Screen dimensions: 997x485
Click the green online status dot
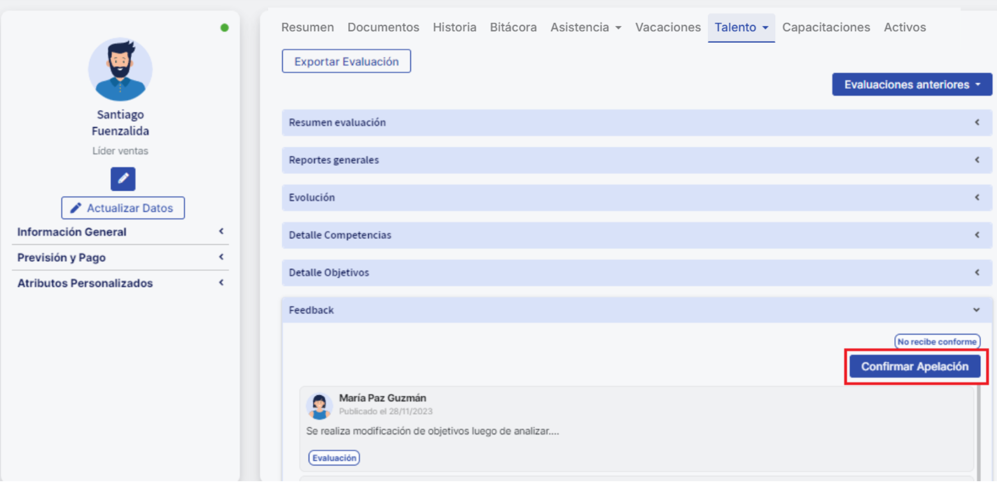(x=224, y=28)
